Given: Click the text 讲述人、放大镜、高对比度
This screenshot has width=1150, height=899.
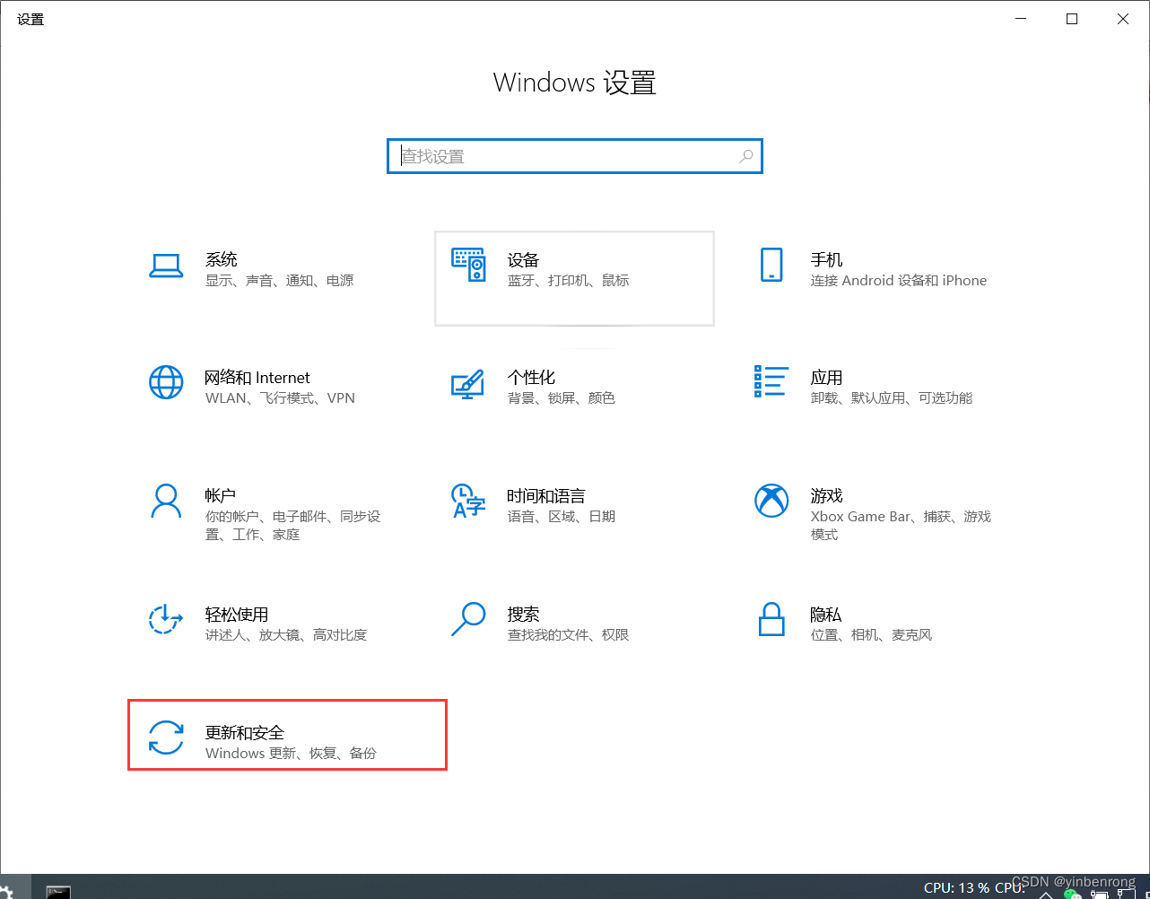Looking at the screenshot, I should [x=286, y=635].
